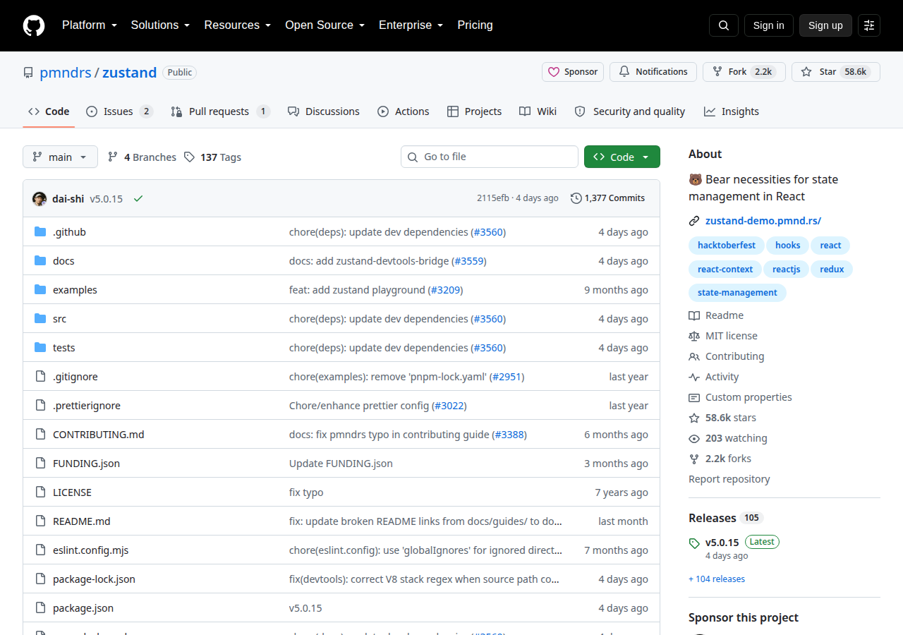
Task: Click the v5.0.15 release tag
Action: (x=722, y=543)
